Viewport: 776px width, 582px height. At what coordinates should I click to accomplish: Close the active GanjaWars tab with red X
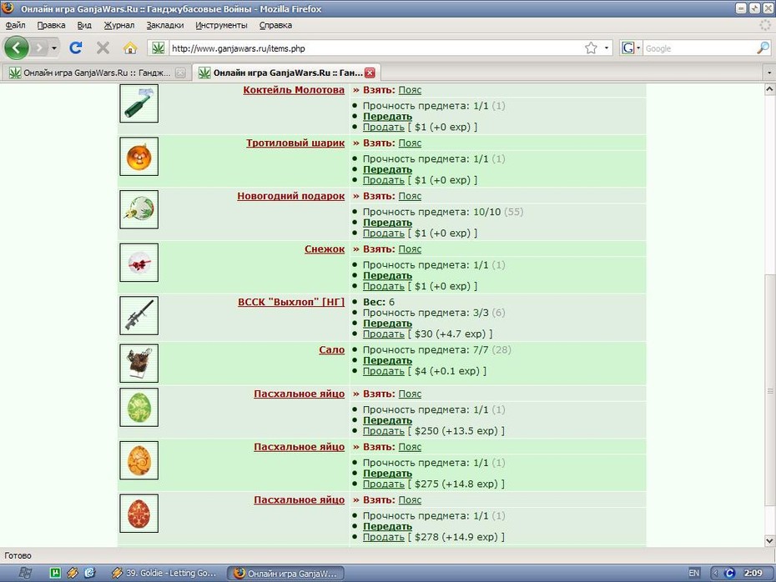tap(370, 73)
